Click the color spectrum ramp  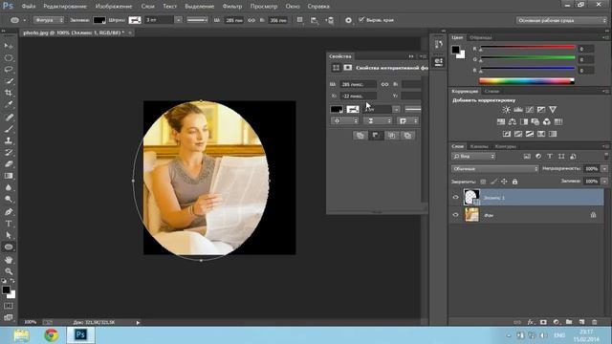coord(527,81)
